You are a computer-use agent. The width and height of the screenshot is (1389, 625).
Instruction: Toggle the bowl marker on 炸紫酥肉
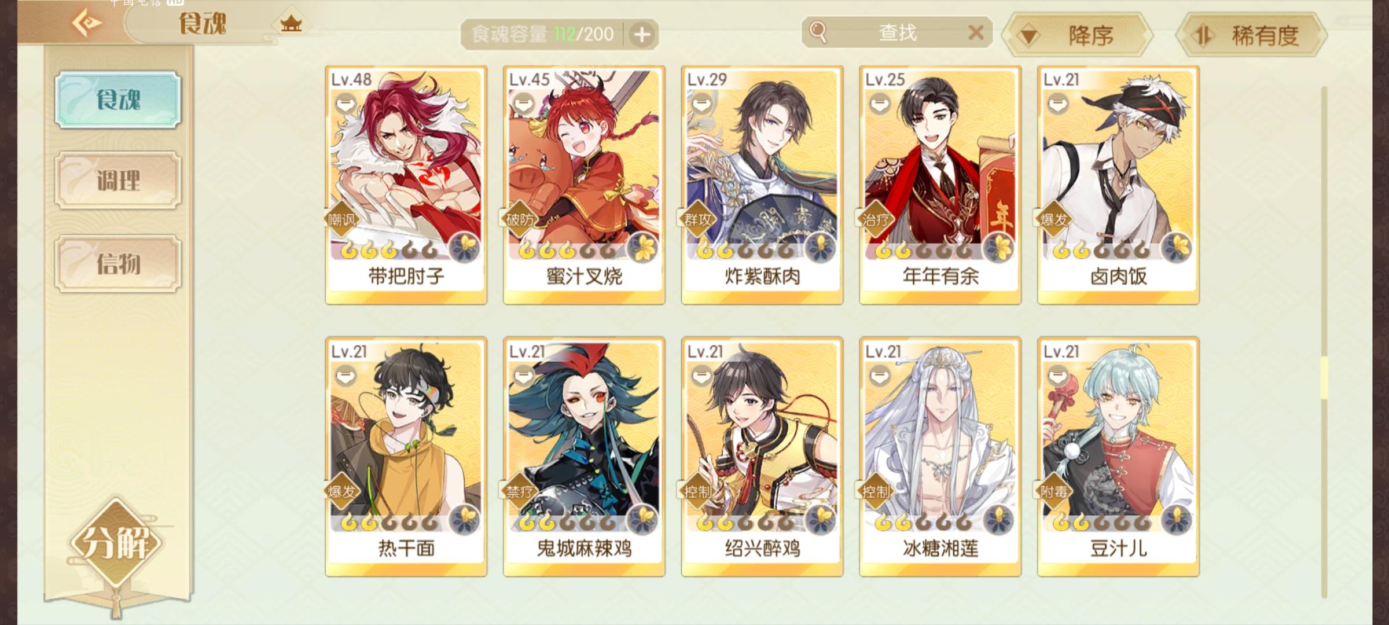701,104
